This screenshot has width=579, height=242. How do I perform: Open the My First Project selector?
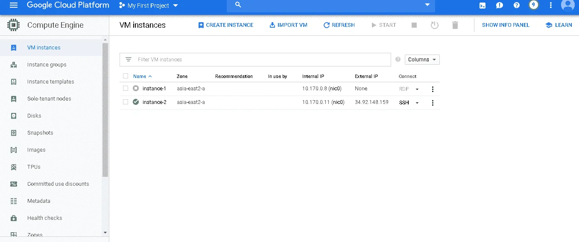148,6
